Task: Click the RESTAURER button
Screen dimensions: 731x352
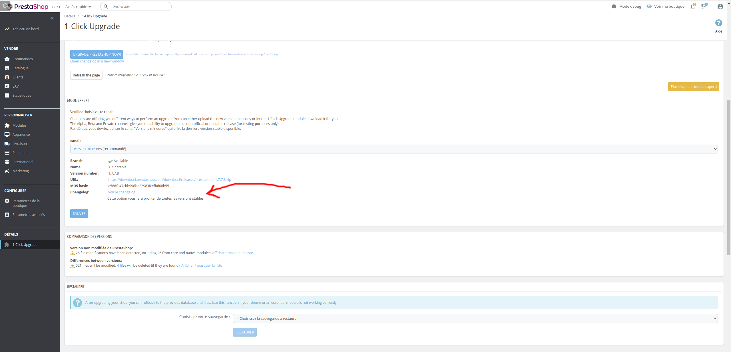Action: [245, 332]
